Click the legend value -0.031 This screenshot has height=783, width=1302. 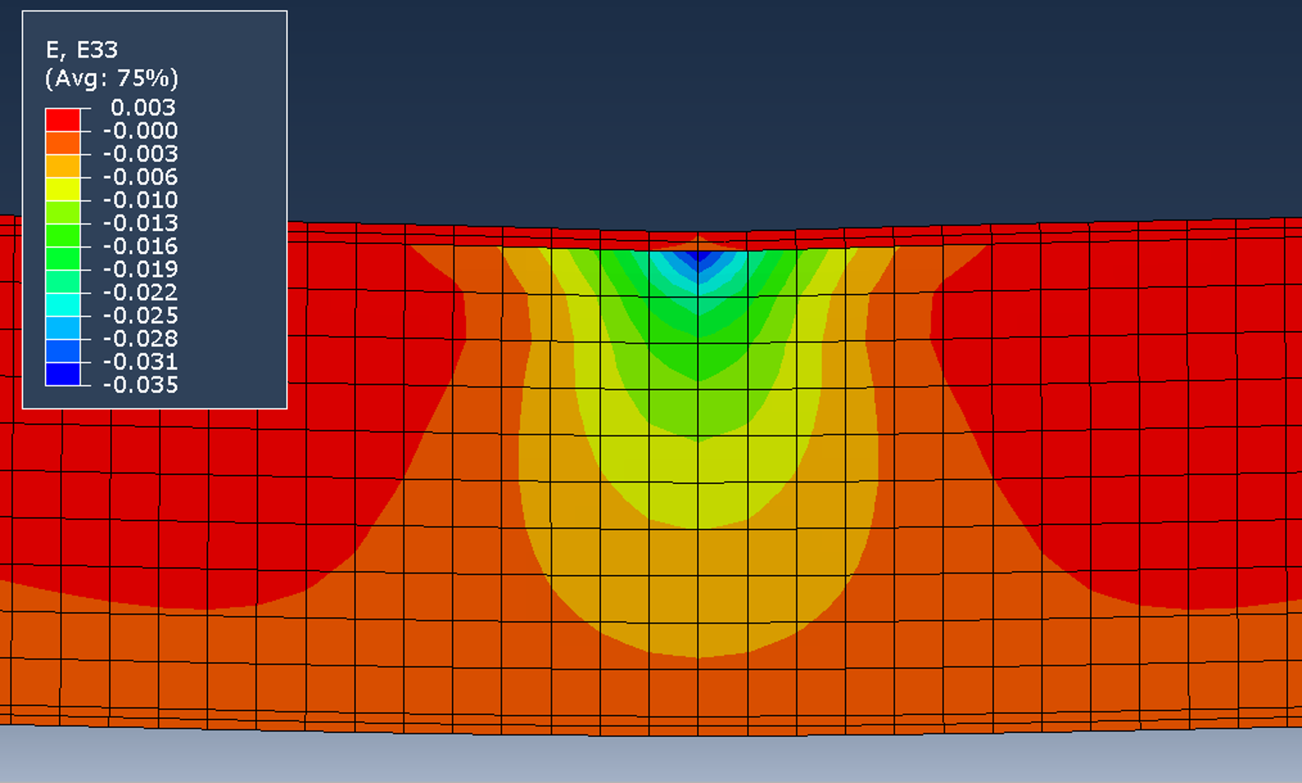[140, 362]
